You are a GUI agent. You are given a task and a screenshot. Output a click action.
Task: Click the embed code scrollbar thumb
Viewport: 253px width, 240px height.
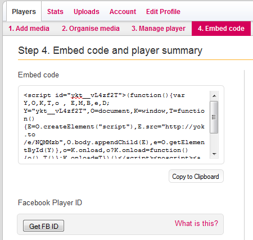click(214, 117)
